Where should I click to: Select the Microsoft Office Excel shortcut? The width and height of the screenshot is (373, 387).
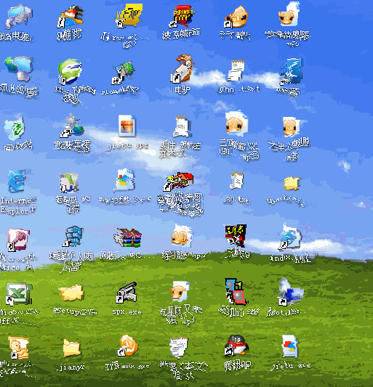click(x=19, y=294)
